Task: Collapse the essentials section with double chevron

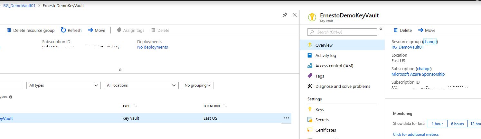Action: point(120,69)
